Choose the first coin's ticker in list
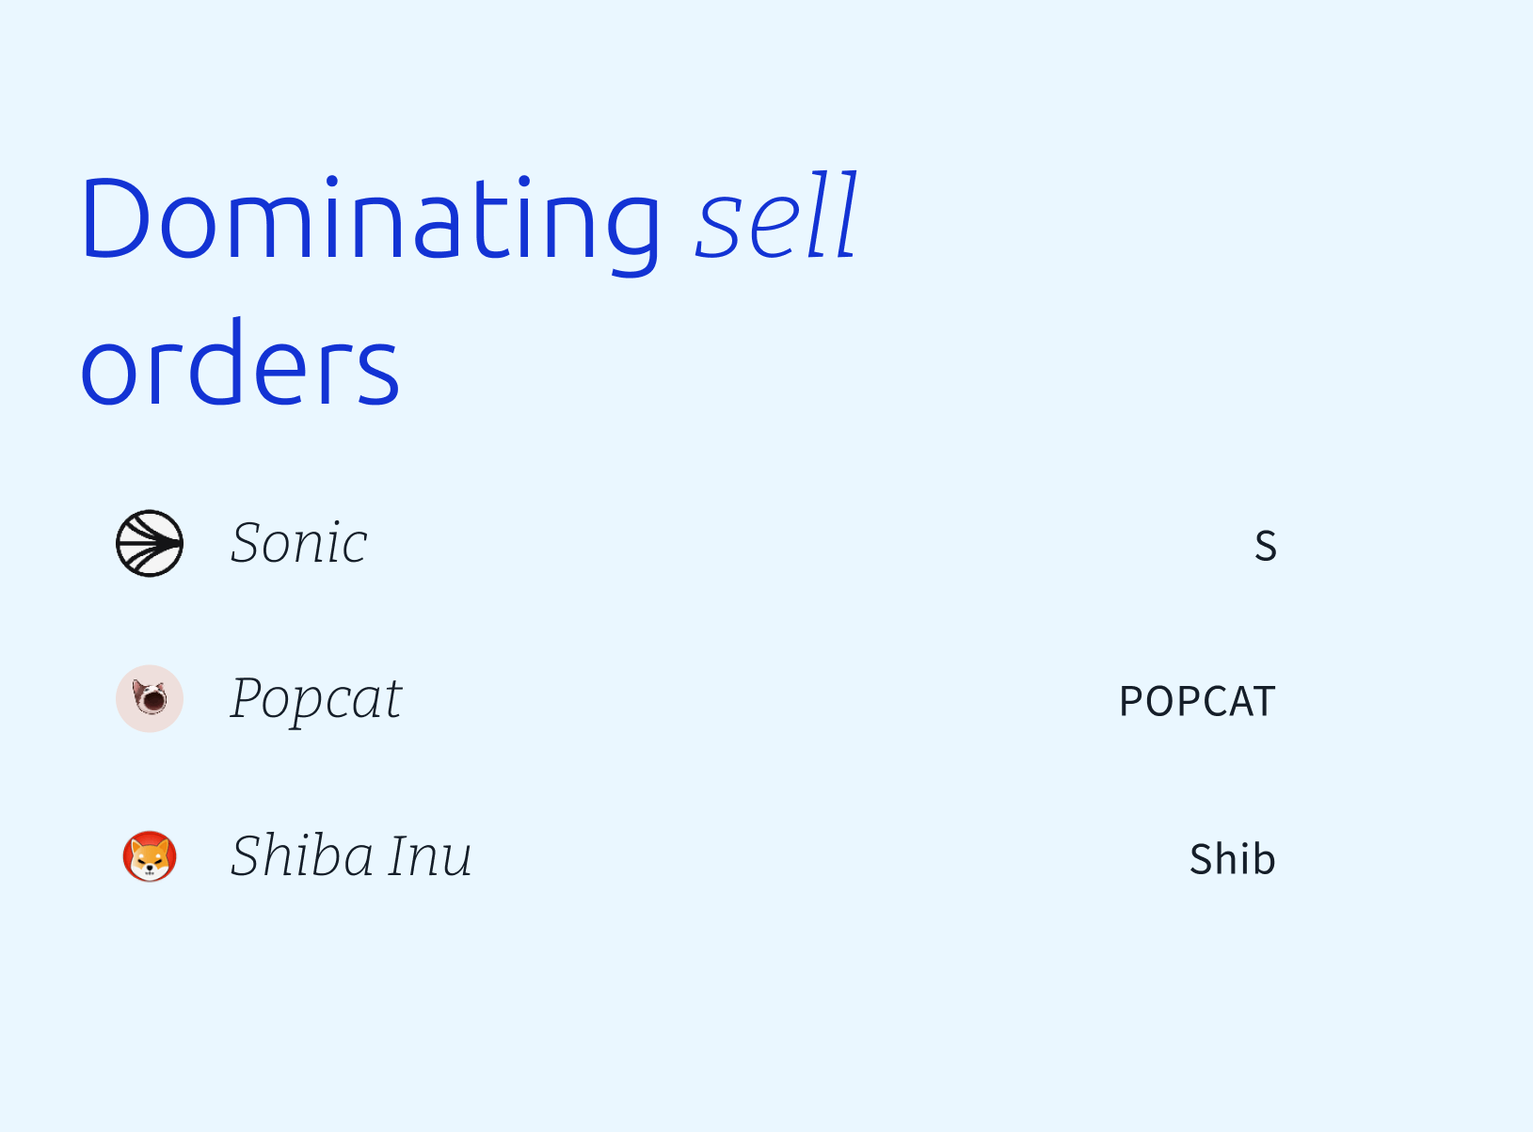The image size is (1533, 1132). (x=1266, y=546)
